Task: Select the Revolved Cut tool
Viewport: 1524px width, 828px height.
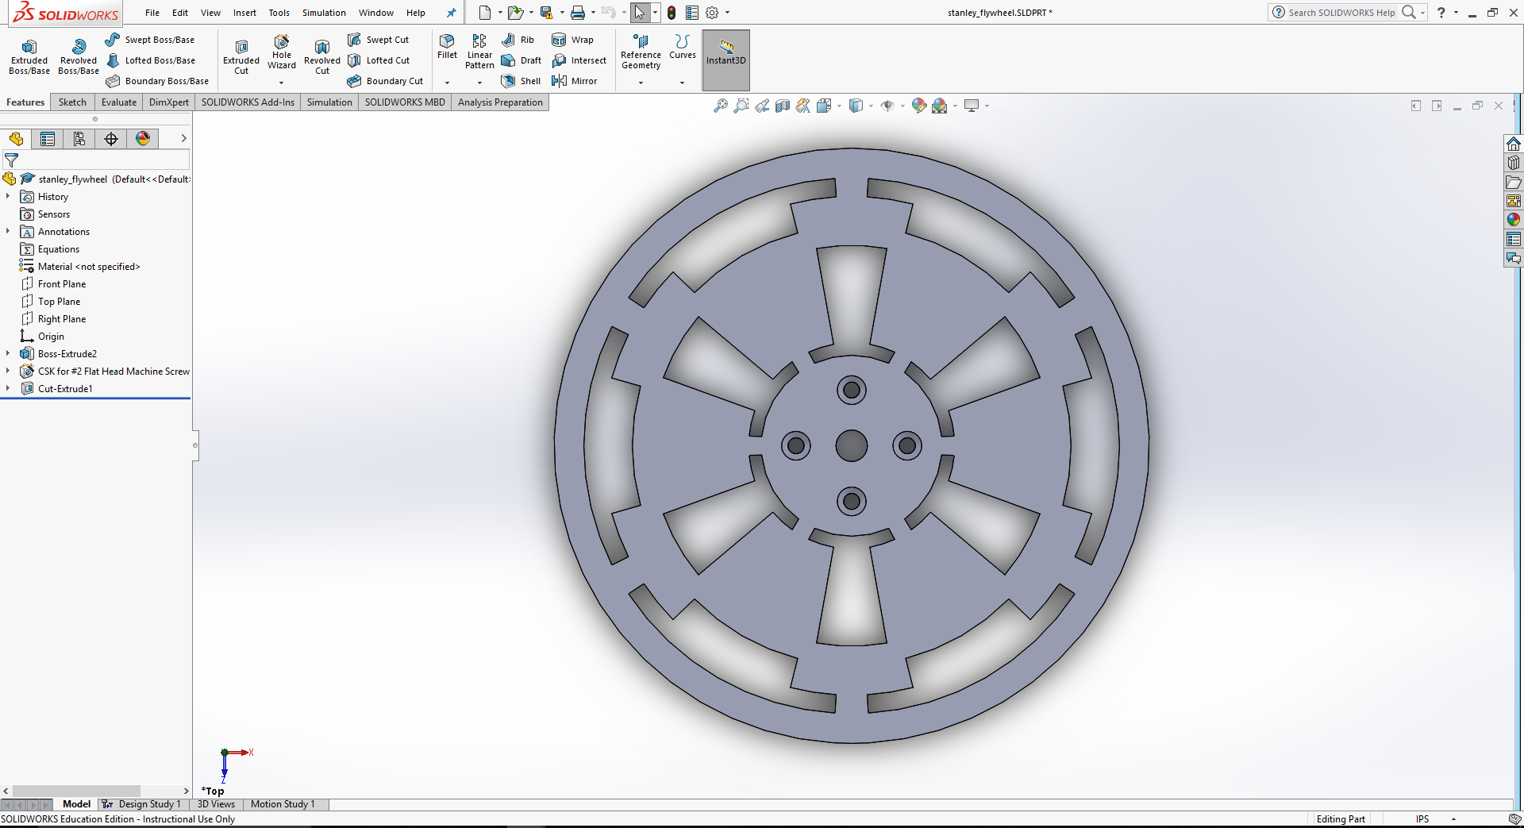Action: pos(321,56)
